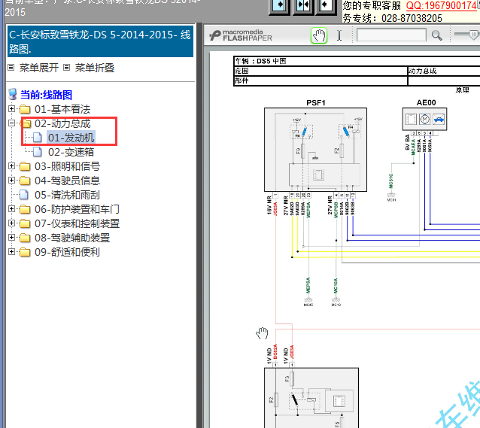Click 菜单折叠 to collapse all menus
The width and height of the screenshot is (480, 428).
[95, 68]
